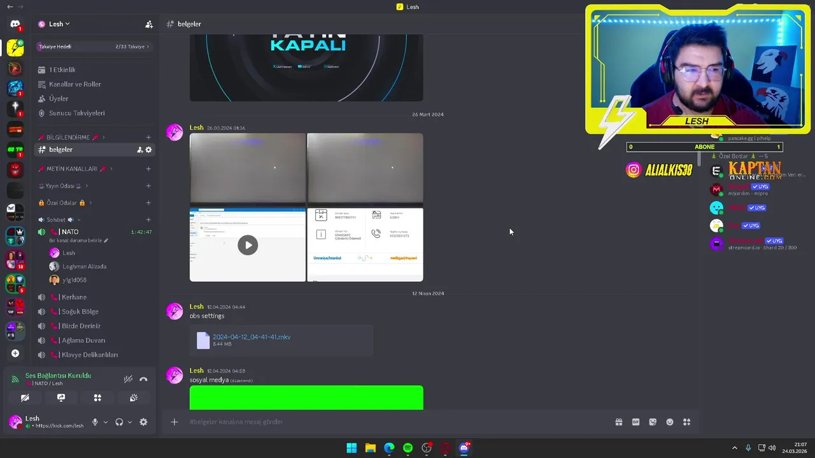815x458 pixels.
Task: Toggle headphones deafen in user panel
Action: (119, 422)
